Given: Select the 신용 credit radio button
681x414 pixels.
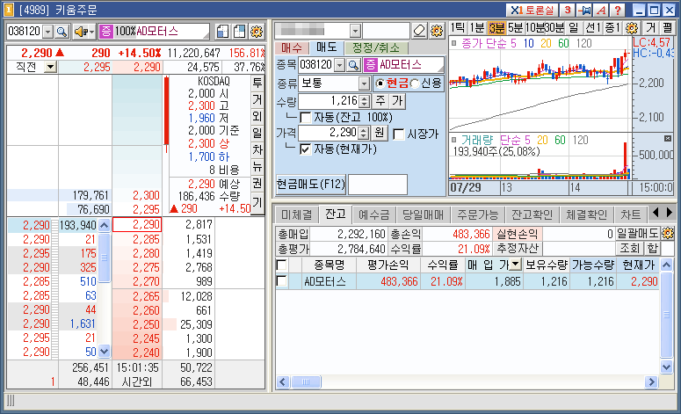Looking at the screenshot, I should click(x=415, y=84).
